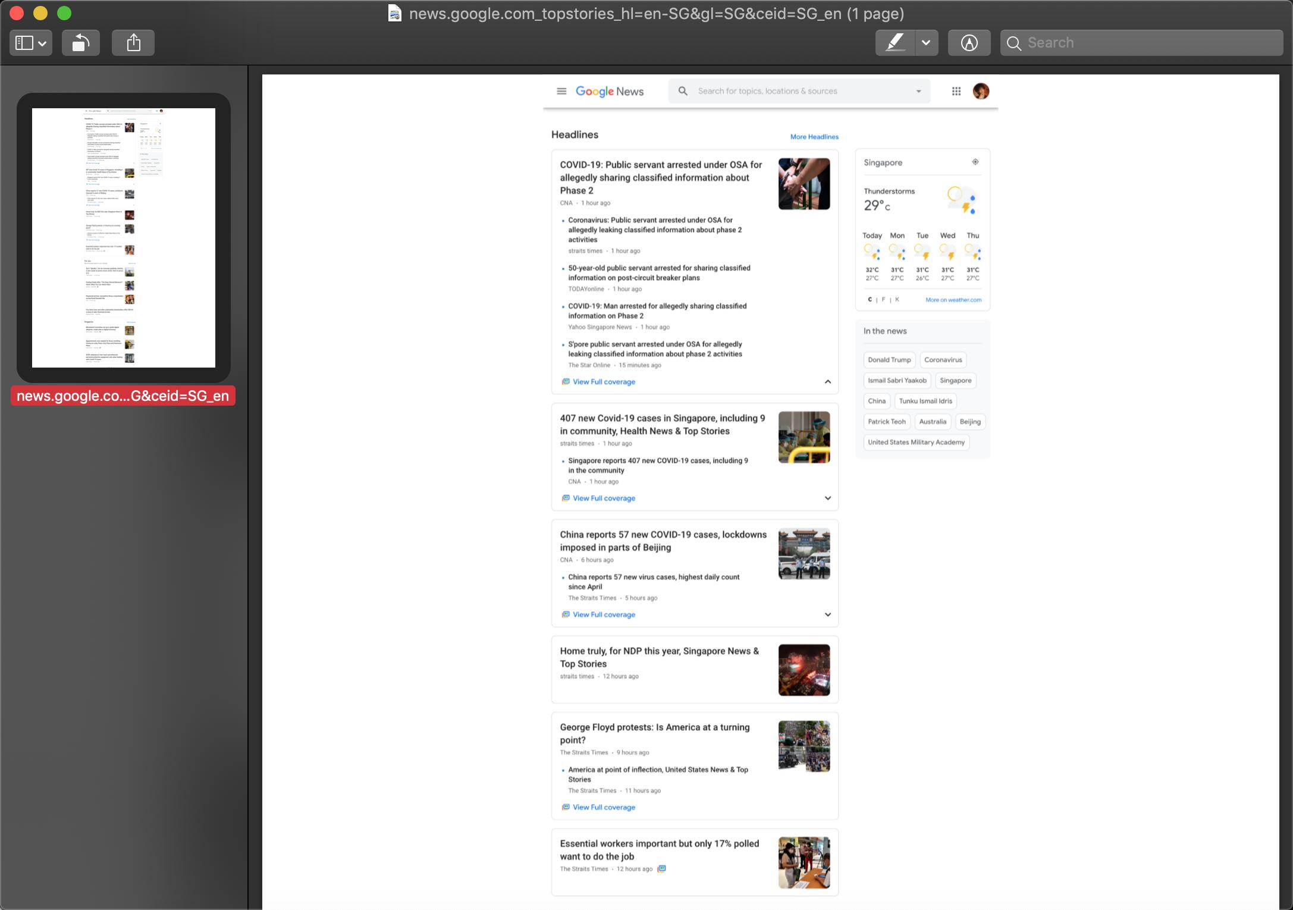Open the highlight color dropdown arrow

pyautogui.click(x=926, y=43)
